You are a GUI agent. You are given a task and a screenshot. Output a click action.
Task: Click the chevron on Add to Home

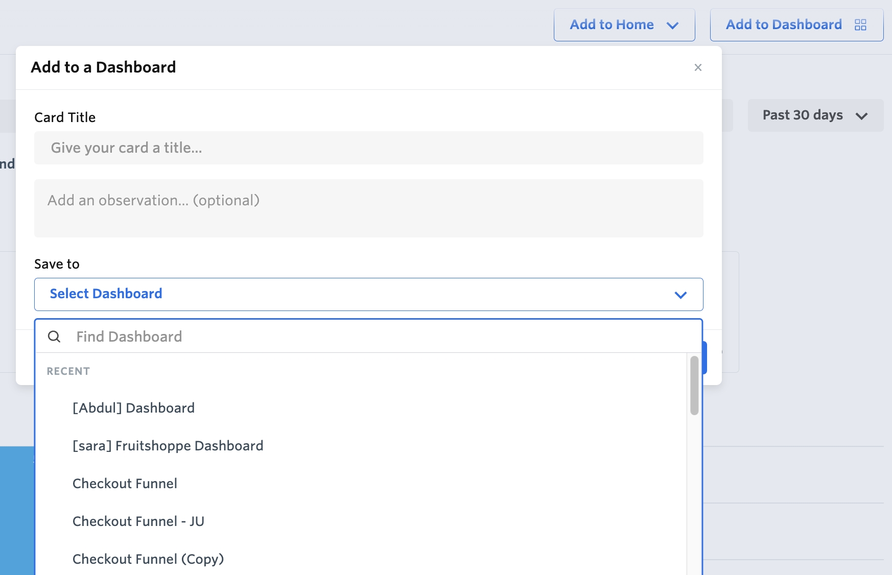pos(673,25)
